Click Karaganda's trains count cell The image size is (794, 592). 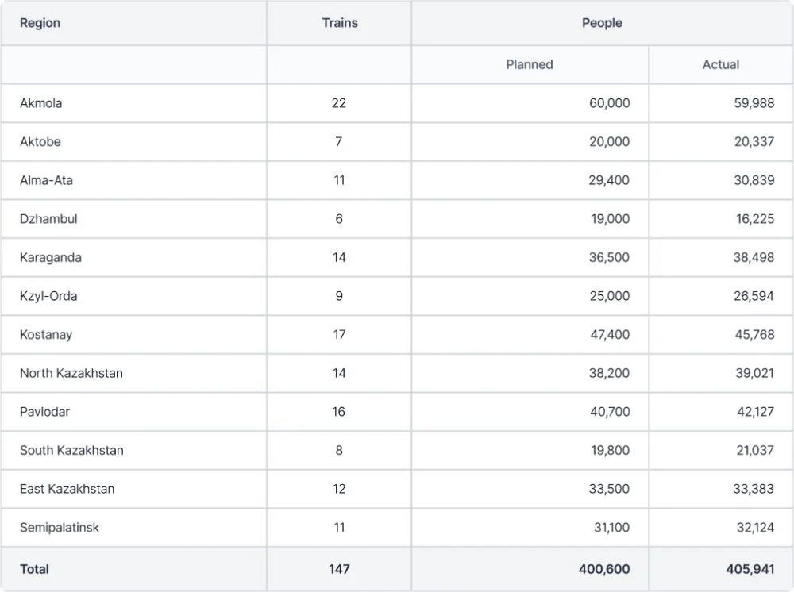[x=339, y=258]
